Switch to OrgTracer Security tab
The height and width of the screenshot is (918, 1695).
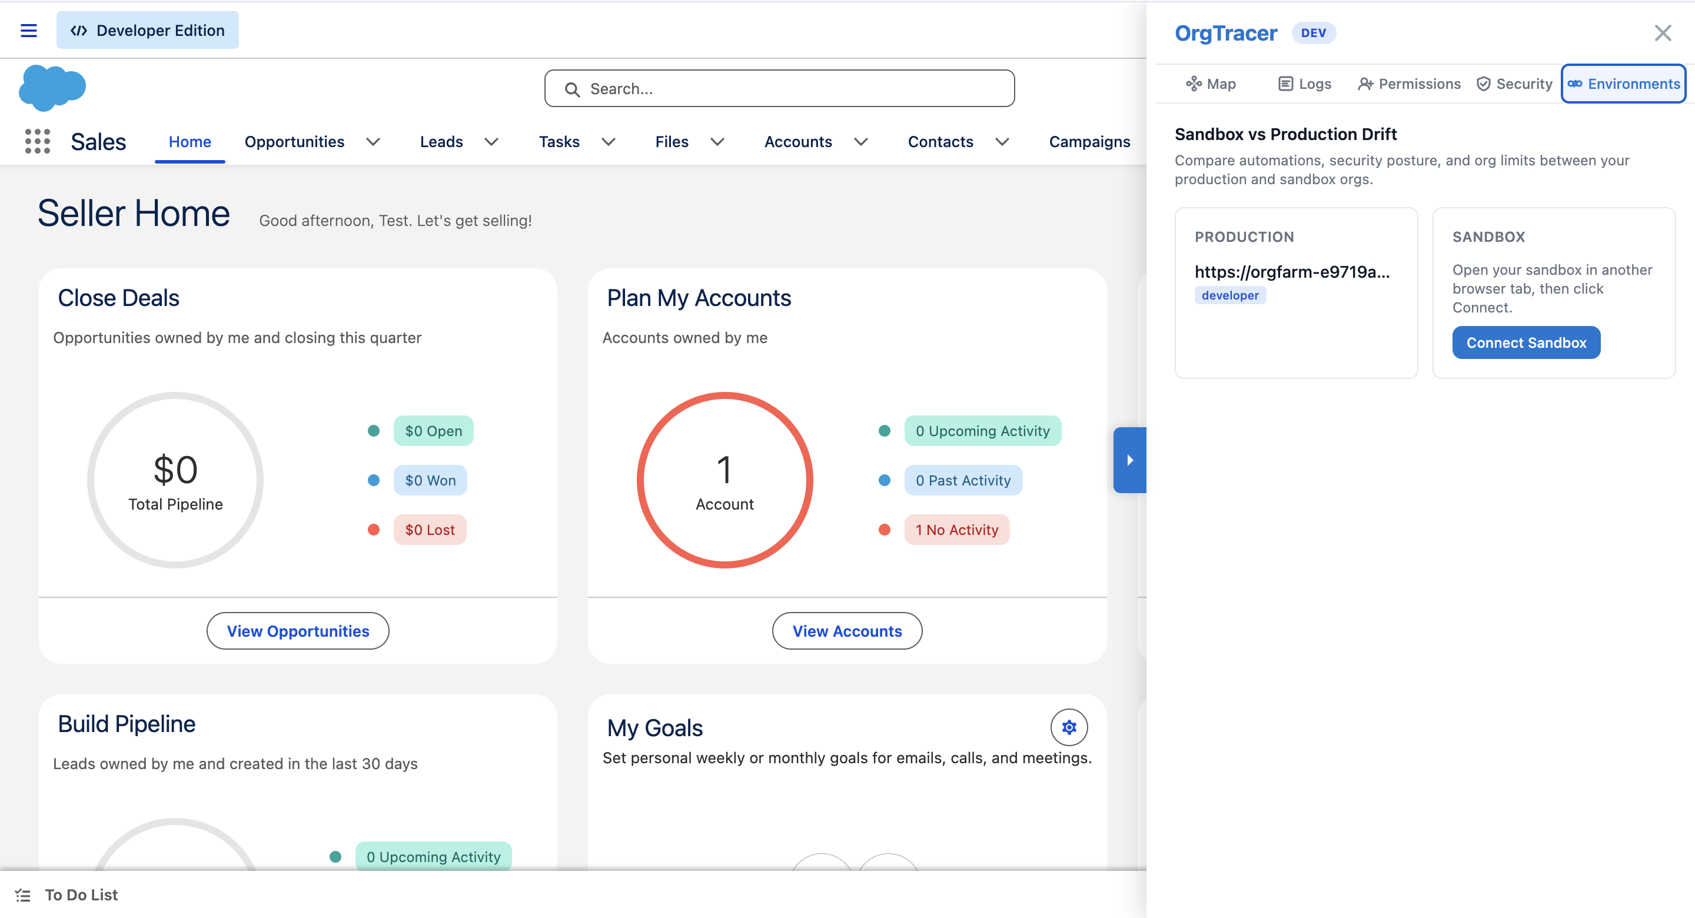click(x=1514, y=84)
